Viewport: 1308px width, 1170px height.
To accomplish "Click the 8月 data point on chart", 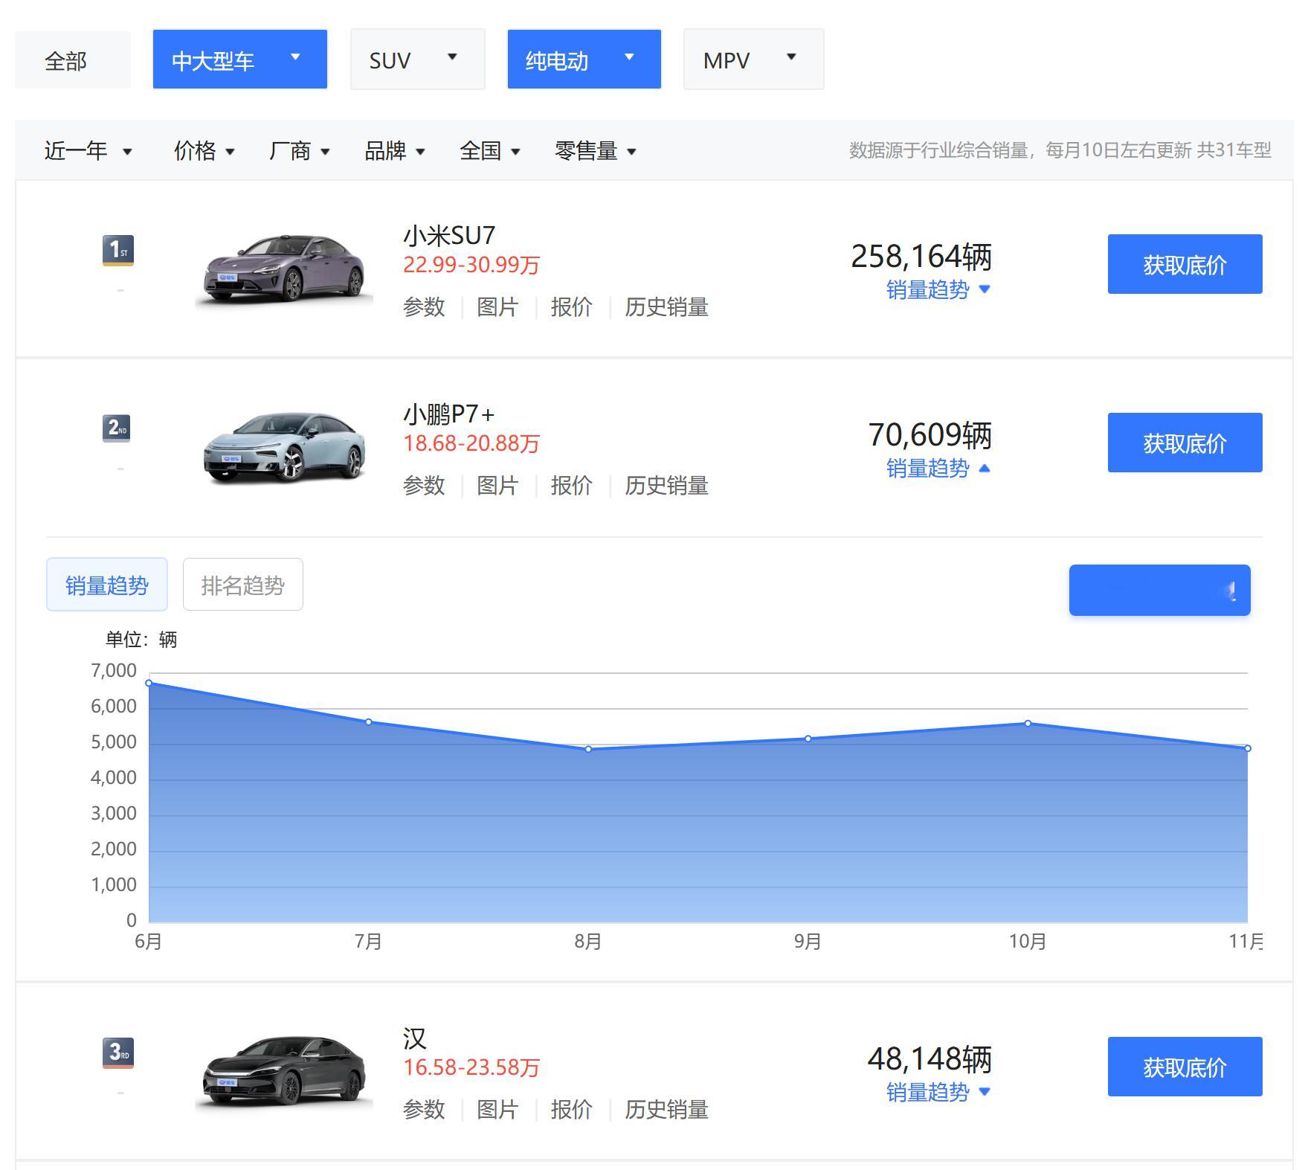I will [588, 749].
